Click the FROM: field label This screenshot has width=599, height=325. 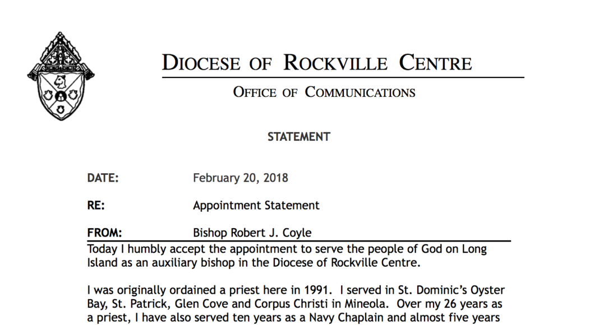point(105,233)
